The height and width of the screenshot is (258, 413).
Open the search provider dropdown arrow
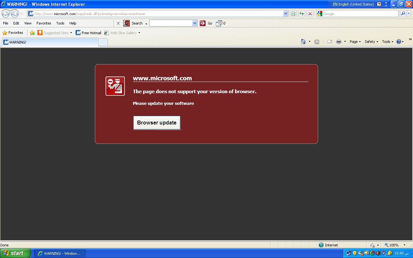click(x=409, y=14)
